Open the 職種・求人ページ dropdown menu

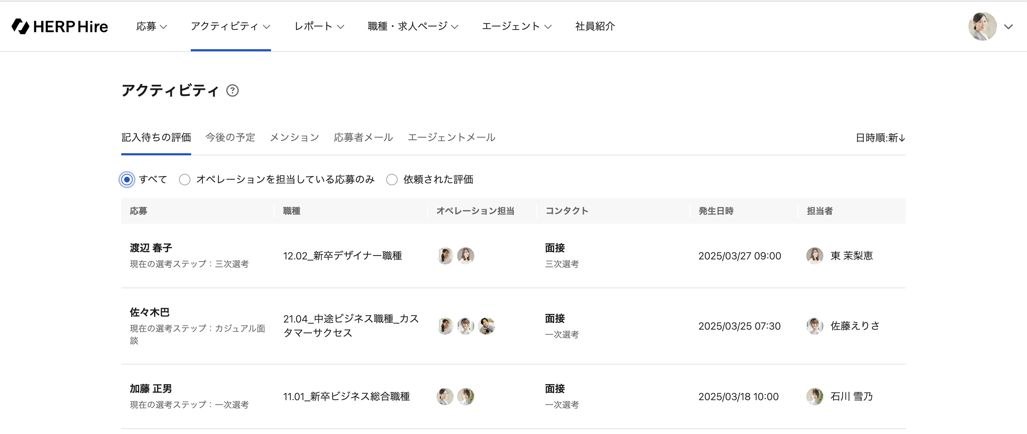point(413,26)
